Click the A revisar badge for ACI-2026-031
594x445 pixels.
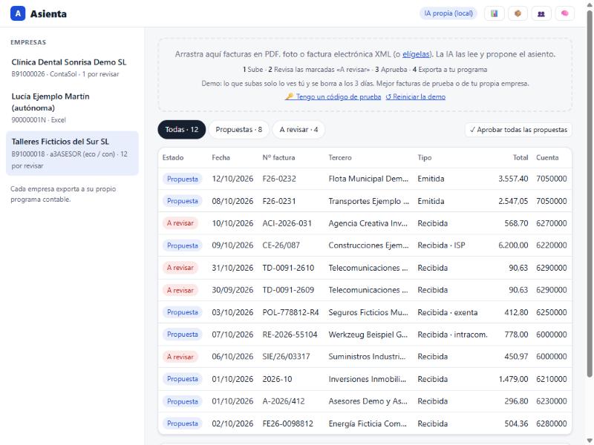pyautogui.click(x=180, y=223)
